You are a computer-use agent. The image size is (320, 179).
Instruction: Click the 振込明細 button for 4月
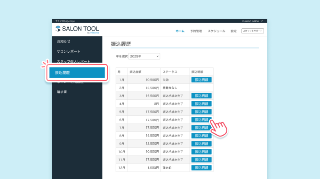point(201,104)
